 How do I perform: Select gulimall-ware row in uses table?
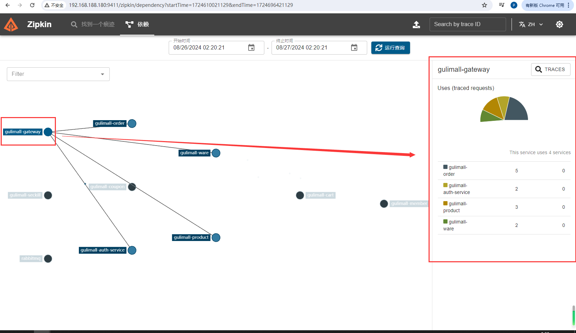point(504,225)
